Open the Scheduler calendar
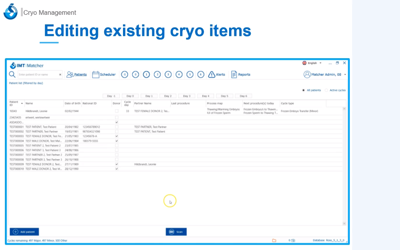 104,74
